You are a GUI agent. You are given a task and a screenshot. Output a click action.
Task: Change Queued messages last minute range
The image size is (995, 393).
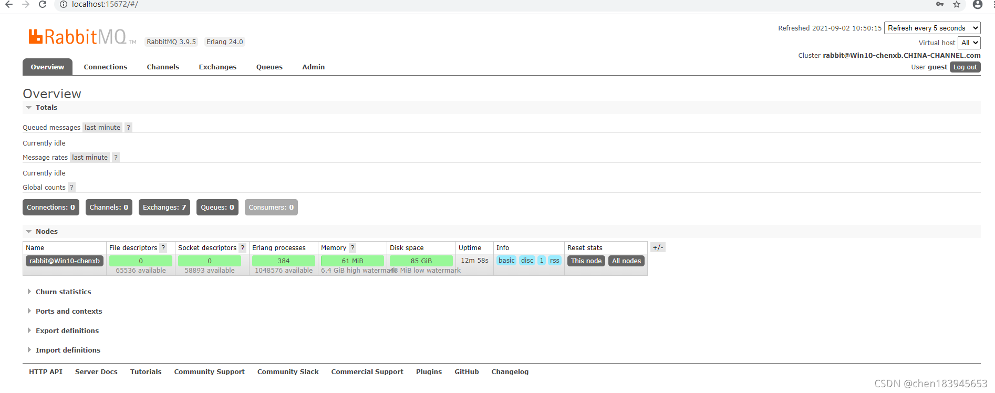click(x=102, y=127)
